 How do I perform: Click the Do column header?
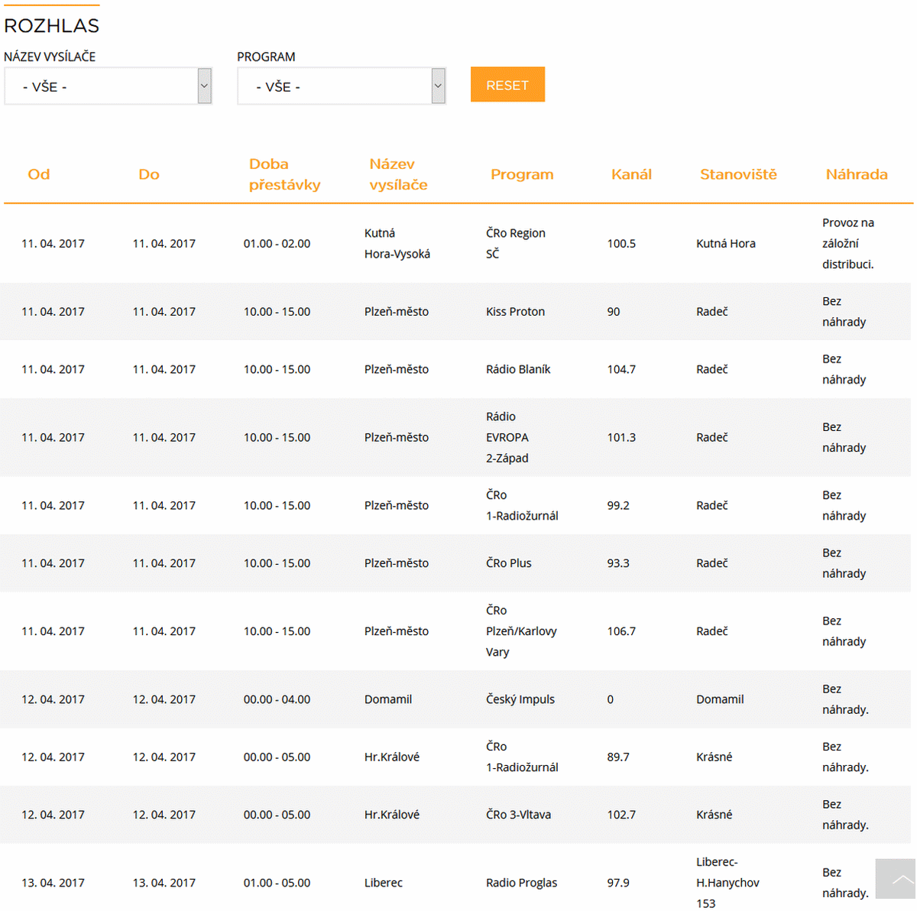tap(149, 174)
